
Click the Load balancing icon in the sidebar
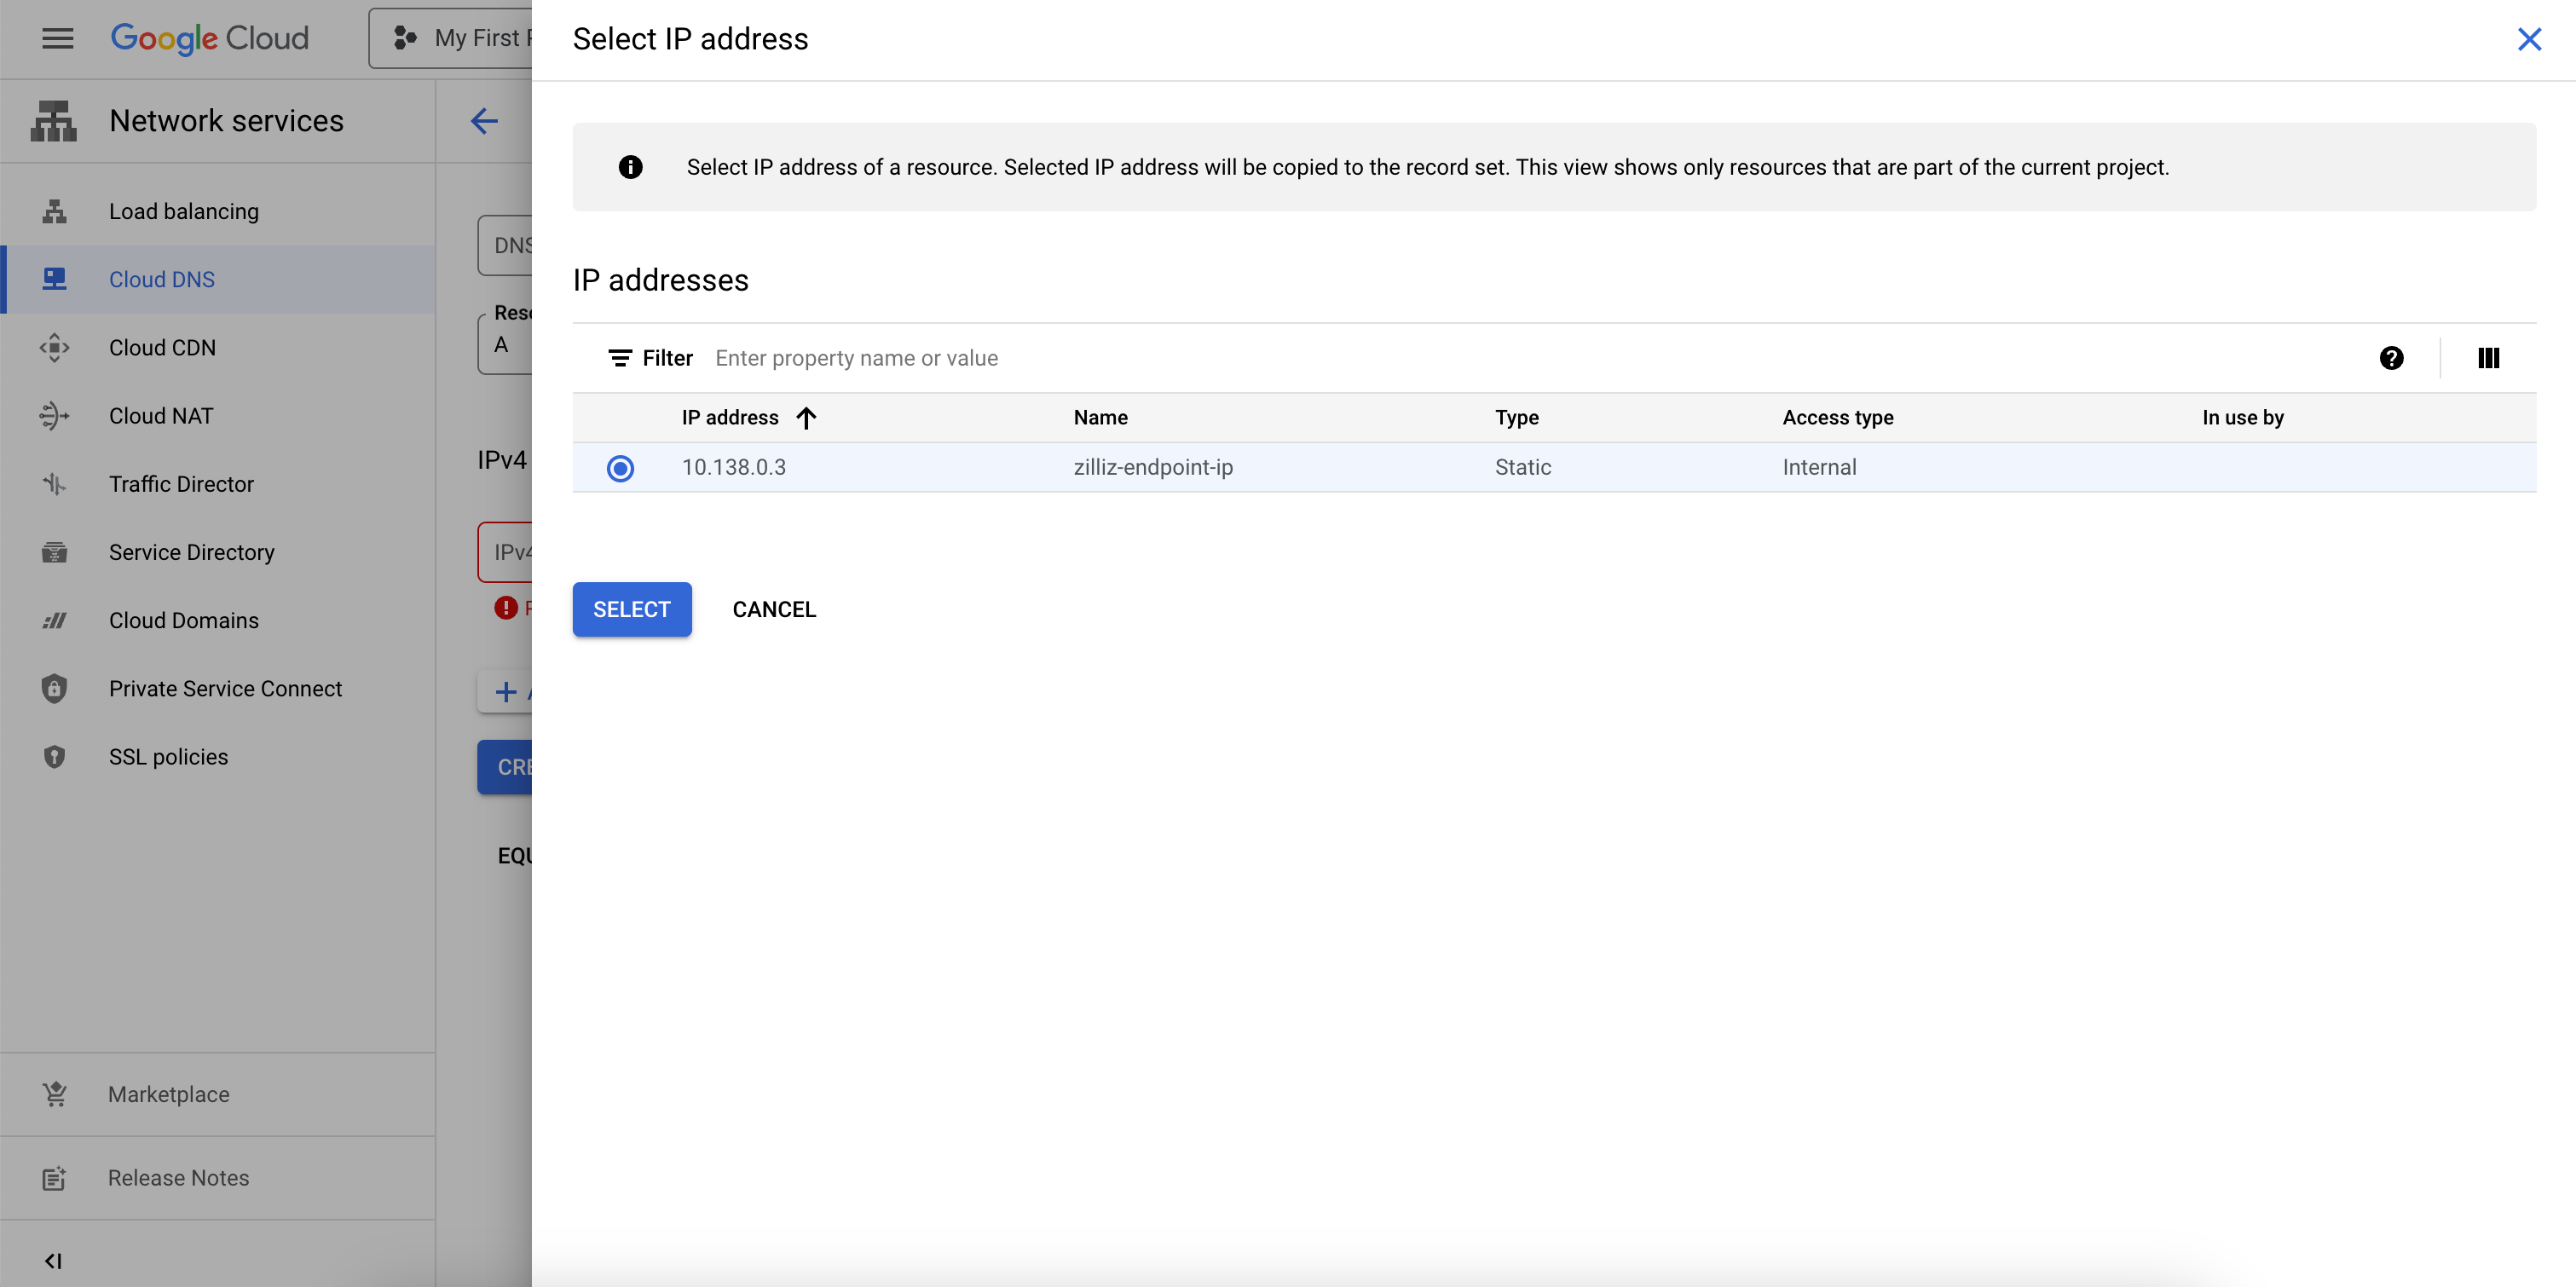[x=54, y=211]
